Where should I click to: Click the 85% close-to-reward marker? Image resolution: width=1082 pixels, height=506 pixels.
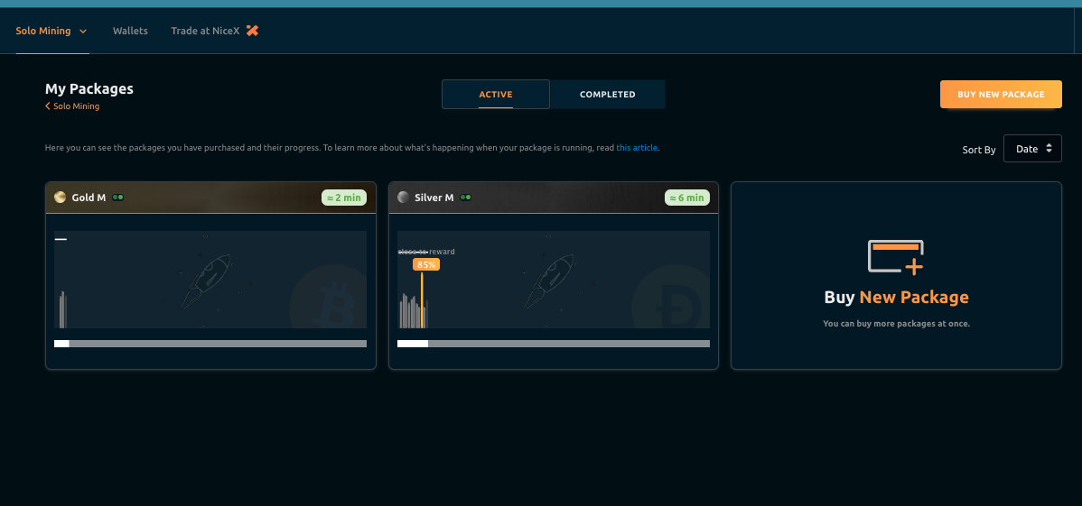pyautogui.click(x=425, y=264)
